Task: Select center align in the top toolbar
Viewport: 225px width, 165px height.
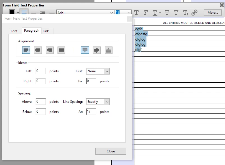Action: click(x=33, y=12)
